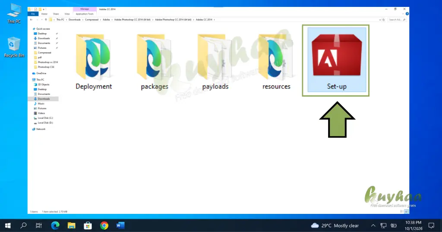Launch Microsoft Store from taskbar
Viewport: 442px width, 232px height.
point(88,226)
